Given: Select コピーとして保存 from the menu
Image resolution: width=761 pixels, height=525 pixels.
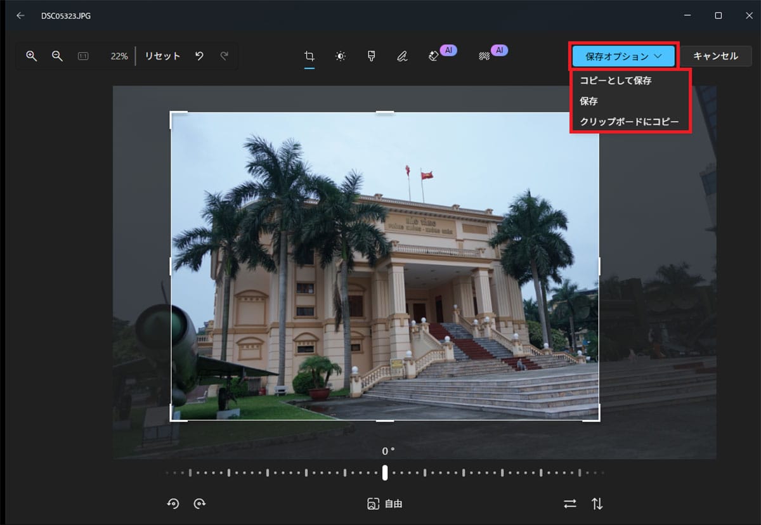Looking at the screenshot, I should coord(615,81).
